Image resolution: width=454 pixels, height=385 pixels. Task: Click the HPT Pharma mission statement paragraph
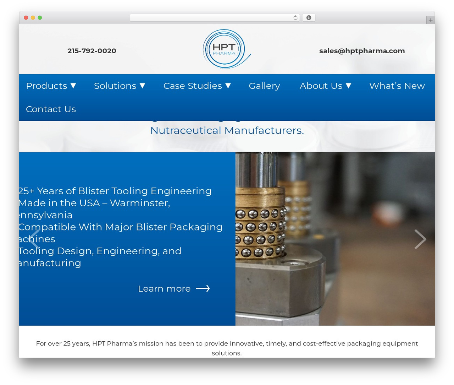click(x=227, y=348)
